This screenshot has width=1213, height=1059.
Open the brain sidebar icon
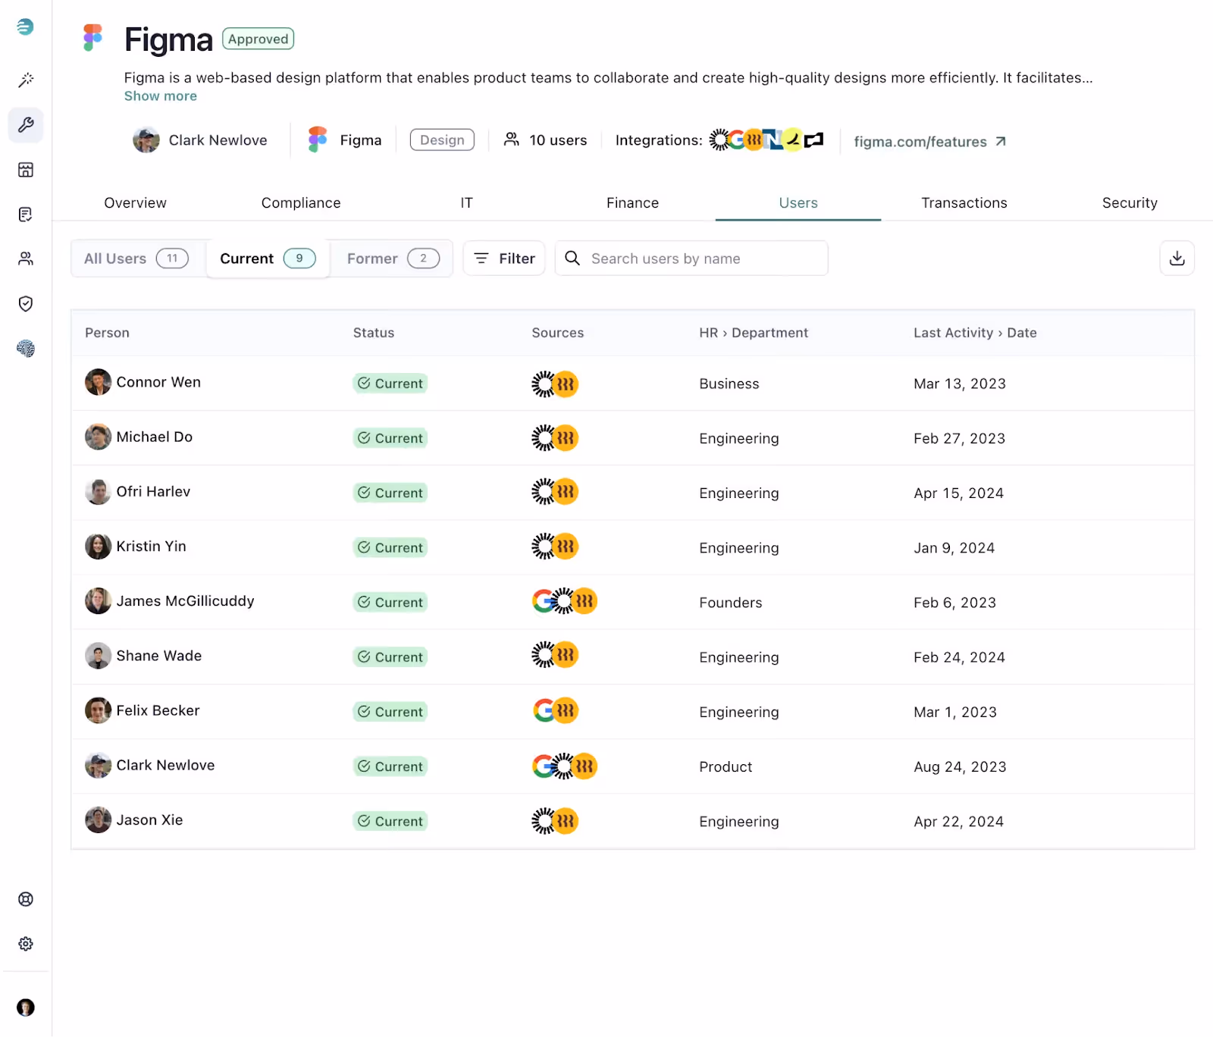click(x=26, y=348)
